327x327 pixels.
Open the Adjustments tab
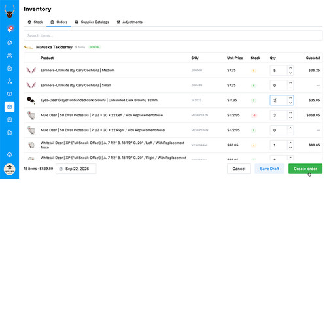[129, 22]
